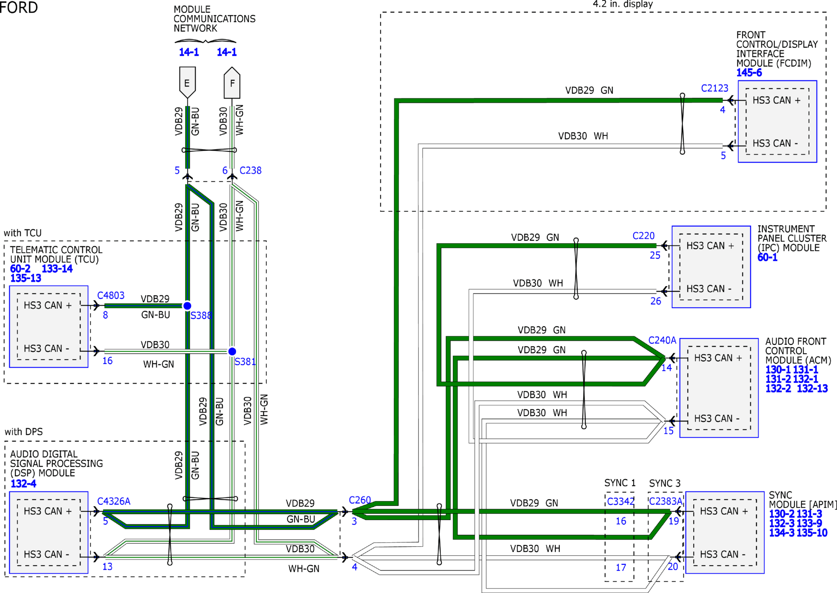
Task: Click pin number 6 beside C238
Action: coord(225,171)
